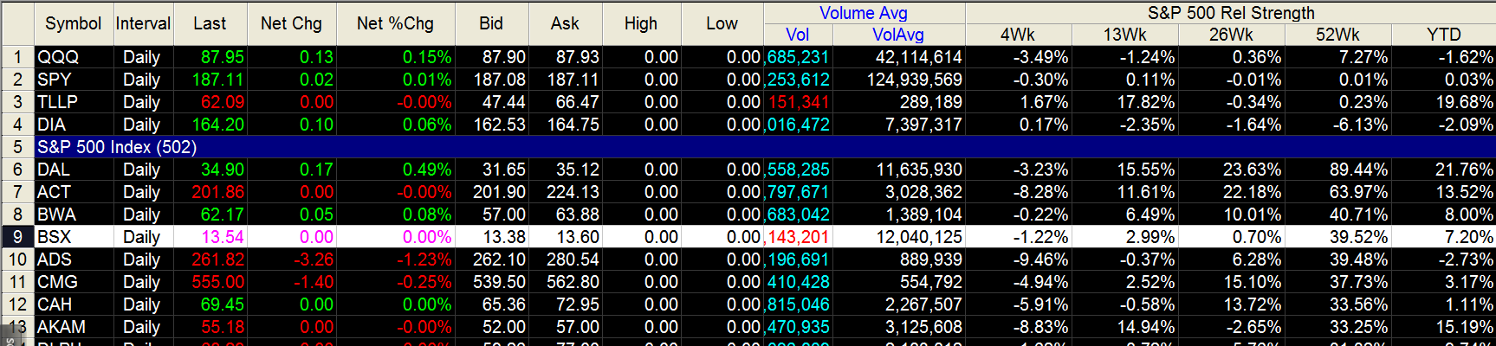The height and width of the screenshot is (346, 1496).
Task: Select the QQQ symbol cell
Action: pos(58,57)
